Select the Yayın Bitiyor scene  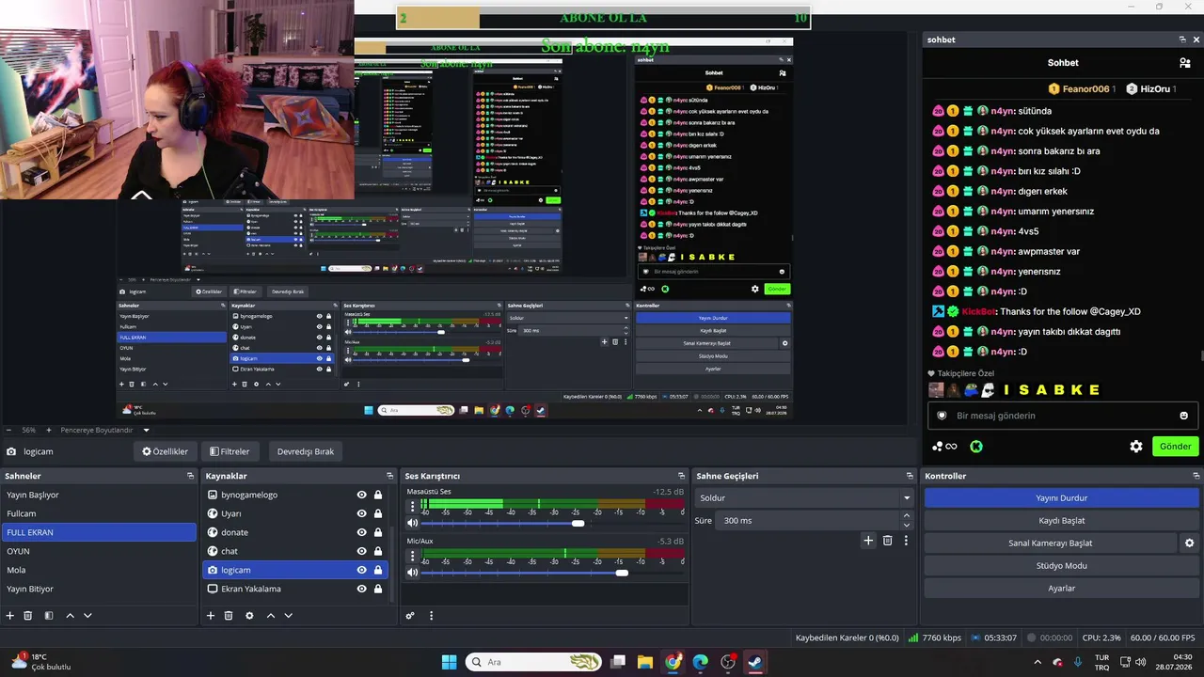(99, 589)
